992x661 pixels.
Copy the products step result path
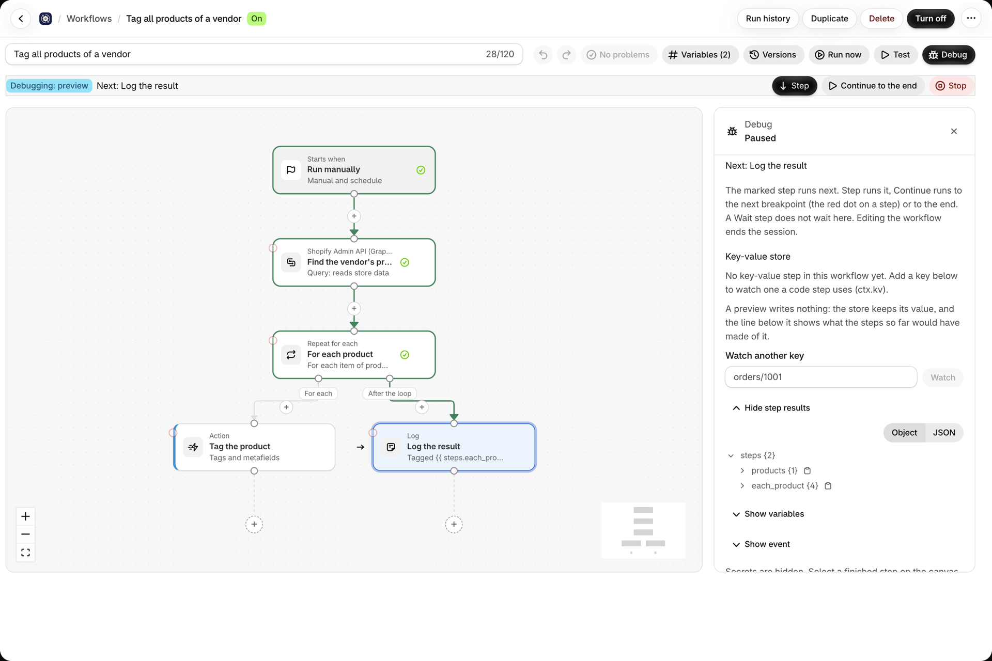tap(808, 470)
